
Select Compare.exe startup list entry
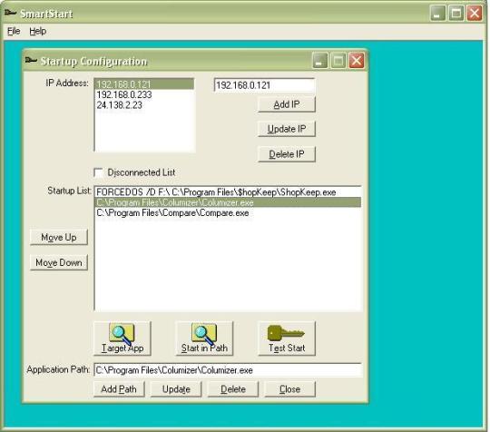(228, 213)
